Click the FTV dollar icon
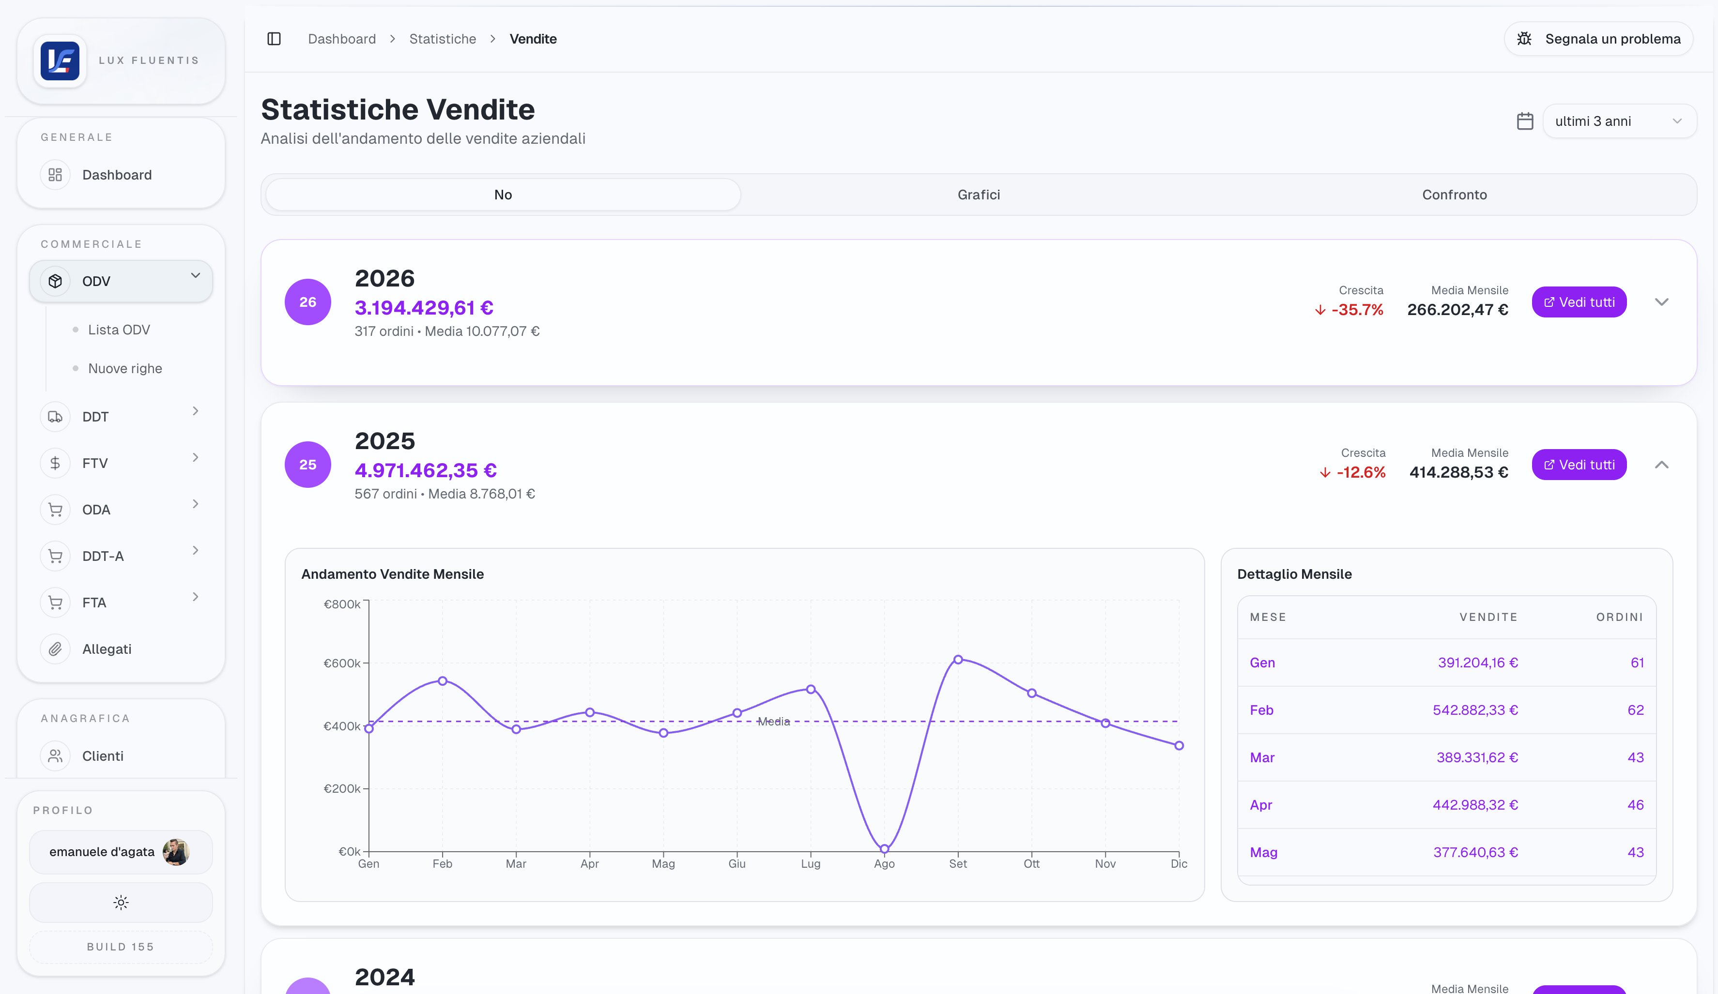Image resolution: width=1718 pixels, height=994 pixels. tap(55, 463)
